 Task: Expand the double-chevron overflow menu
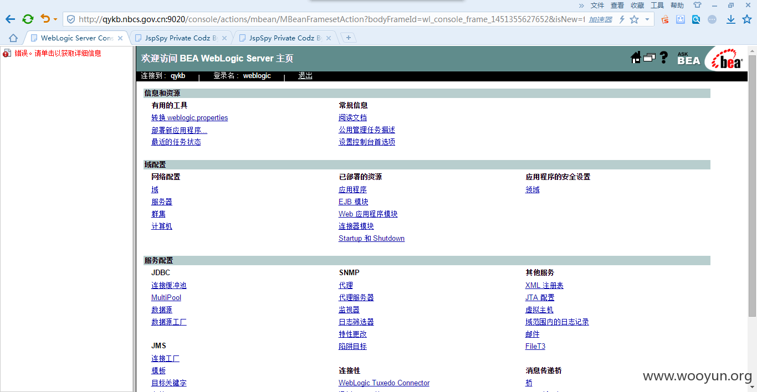(x=581, y=6)
